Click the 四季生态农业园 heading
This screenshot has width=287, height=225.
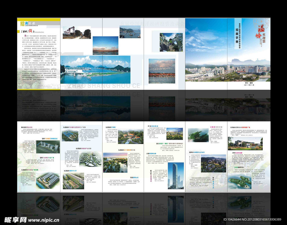point(237,153)
